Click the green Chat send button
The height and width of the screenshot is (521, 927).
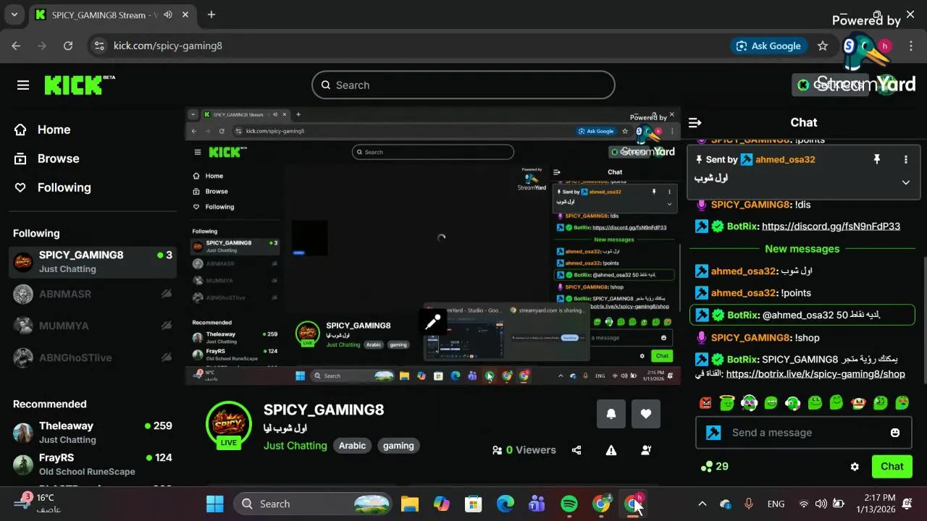point(892,467)
